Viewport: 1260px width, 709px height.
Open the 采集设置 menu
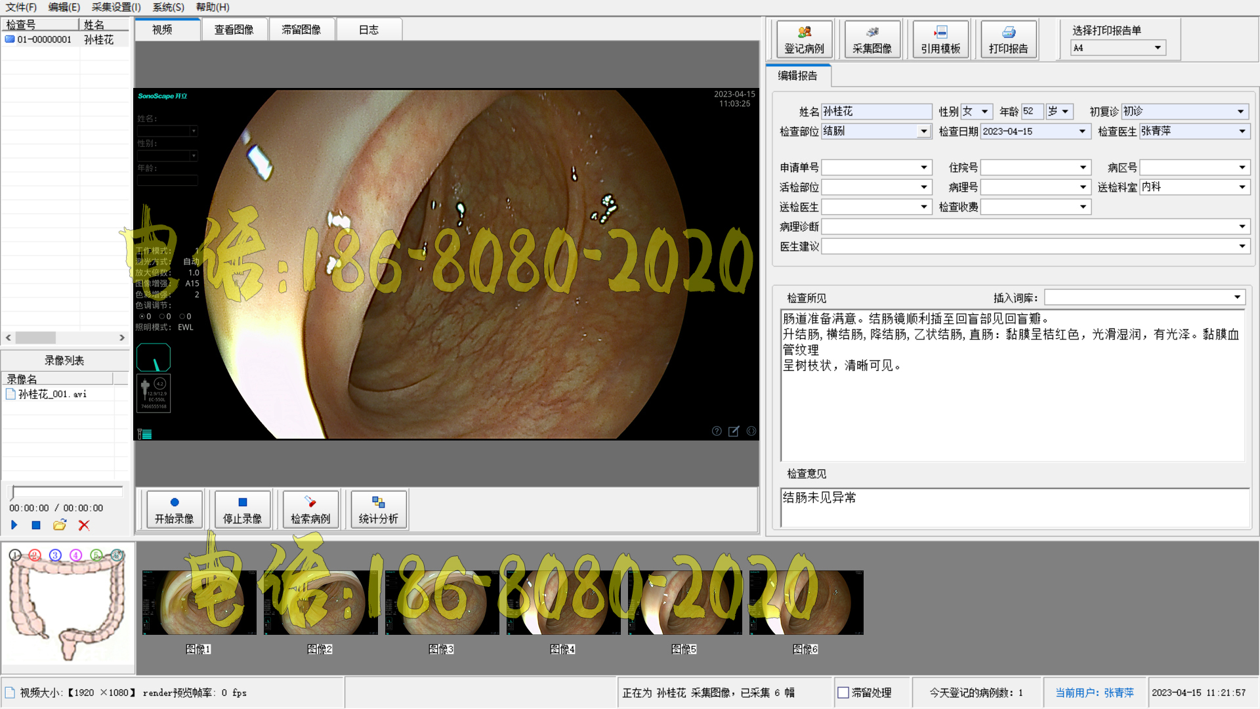click(115, 7)
